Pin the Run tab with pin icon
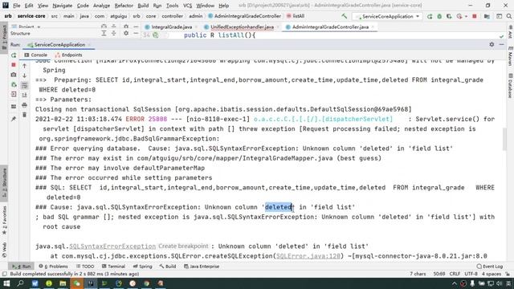Screen dimensions: 514x289 point(14,119)
